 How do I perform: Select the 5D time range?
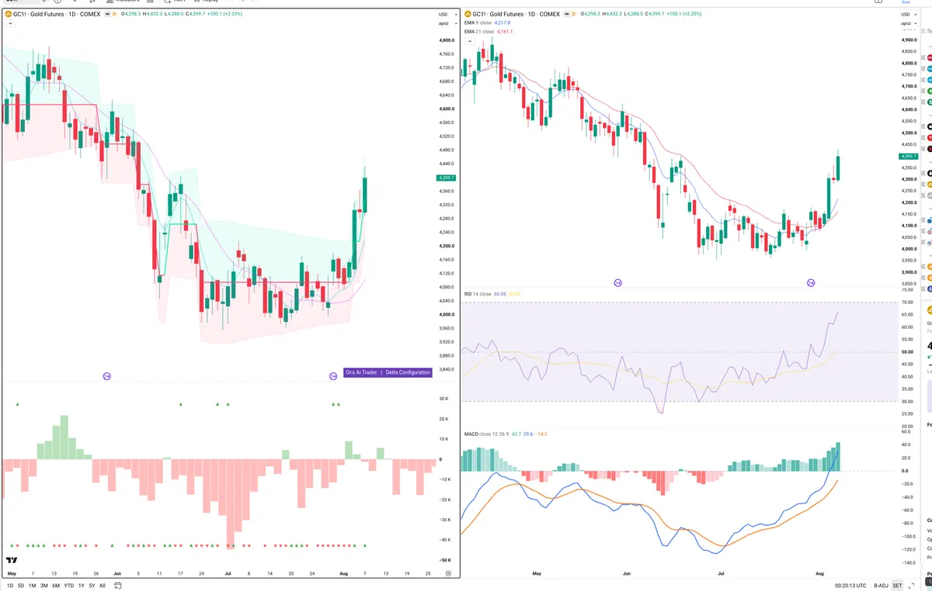[21, 586]
